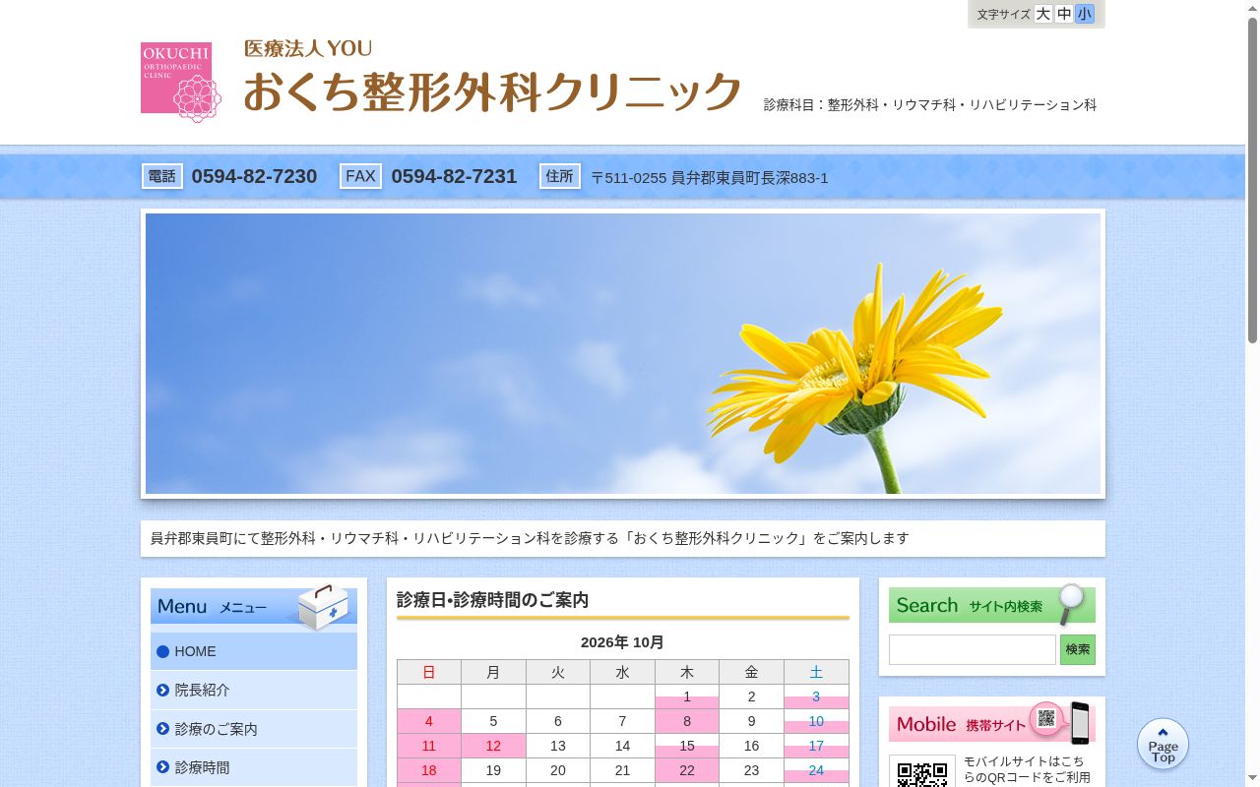
Task: Click the first-aid box Menu icon
Action: tap(323, 607)
